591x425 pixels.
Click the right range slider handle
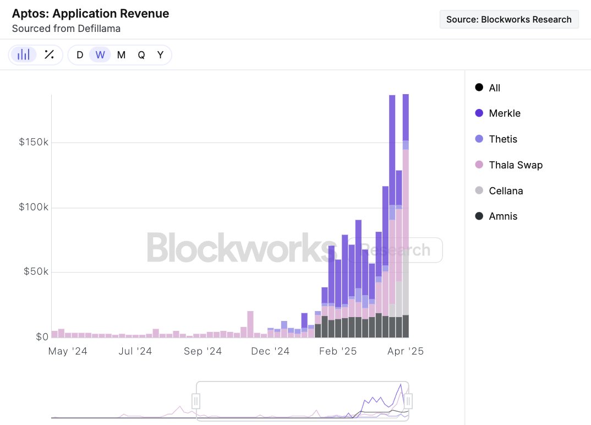[408, 401]
